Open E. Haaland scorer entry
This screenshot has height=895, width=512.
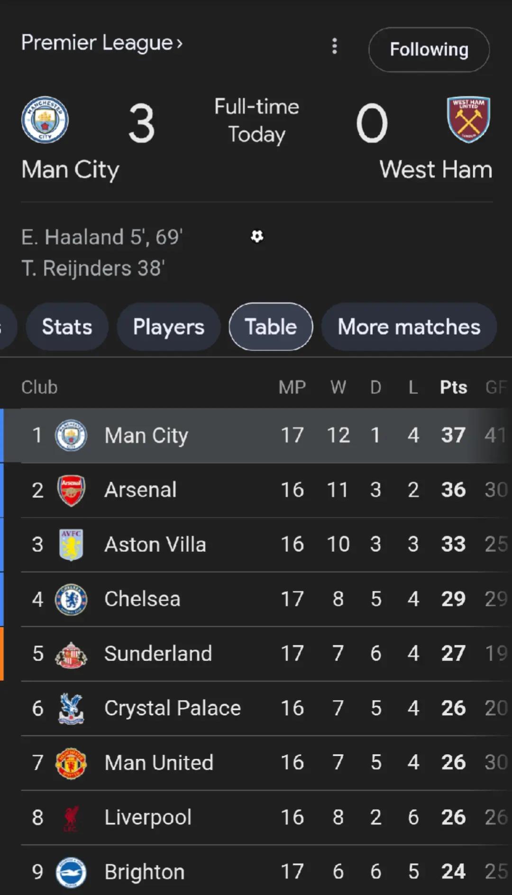tap(101, 237)
